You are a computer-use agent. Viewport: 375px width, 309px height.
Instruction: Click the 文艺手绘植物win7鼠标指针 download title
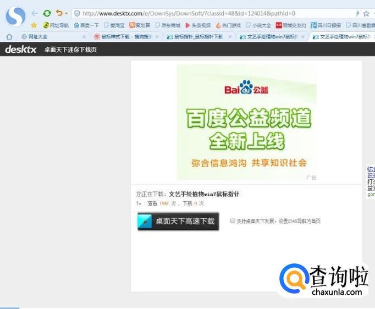[x=204, y=194]
